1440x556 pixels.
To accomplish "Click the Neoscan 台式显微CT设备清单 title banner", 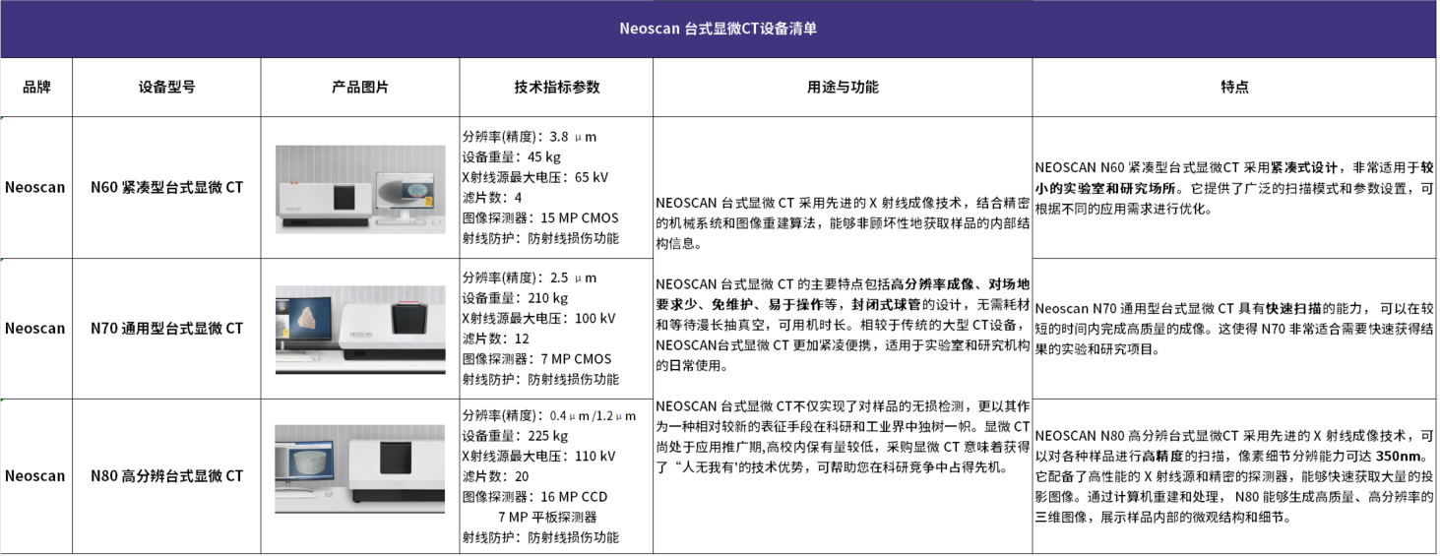I will coord(718,29).
